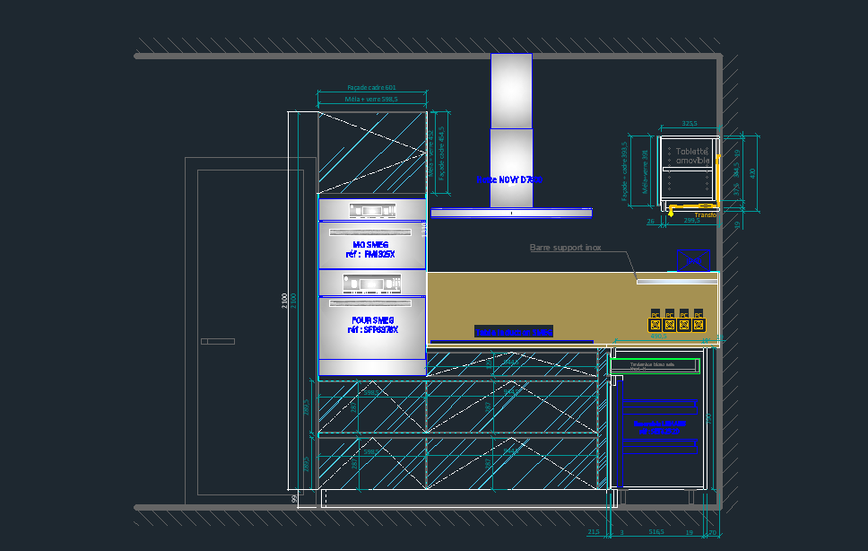Click the oven control panel display
This screenshot has width=868, height=551.
point(372,284)
